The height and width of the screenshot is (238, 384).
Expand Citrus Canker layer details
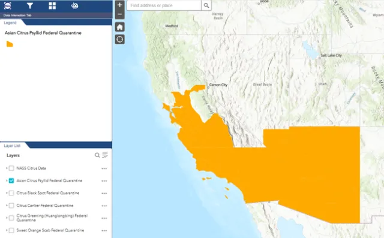coord(7,206)
